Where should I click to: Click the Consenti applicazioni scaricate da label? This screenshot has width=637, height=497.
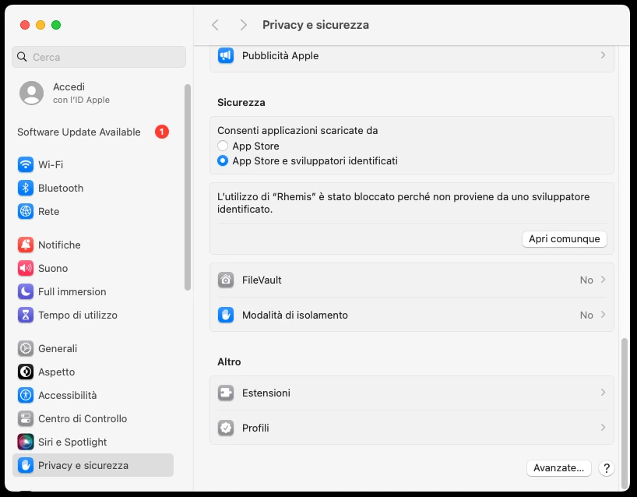click(297, 130)
